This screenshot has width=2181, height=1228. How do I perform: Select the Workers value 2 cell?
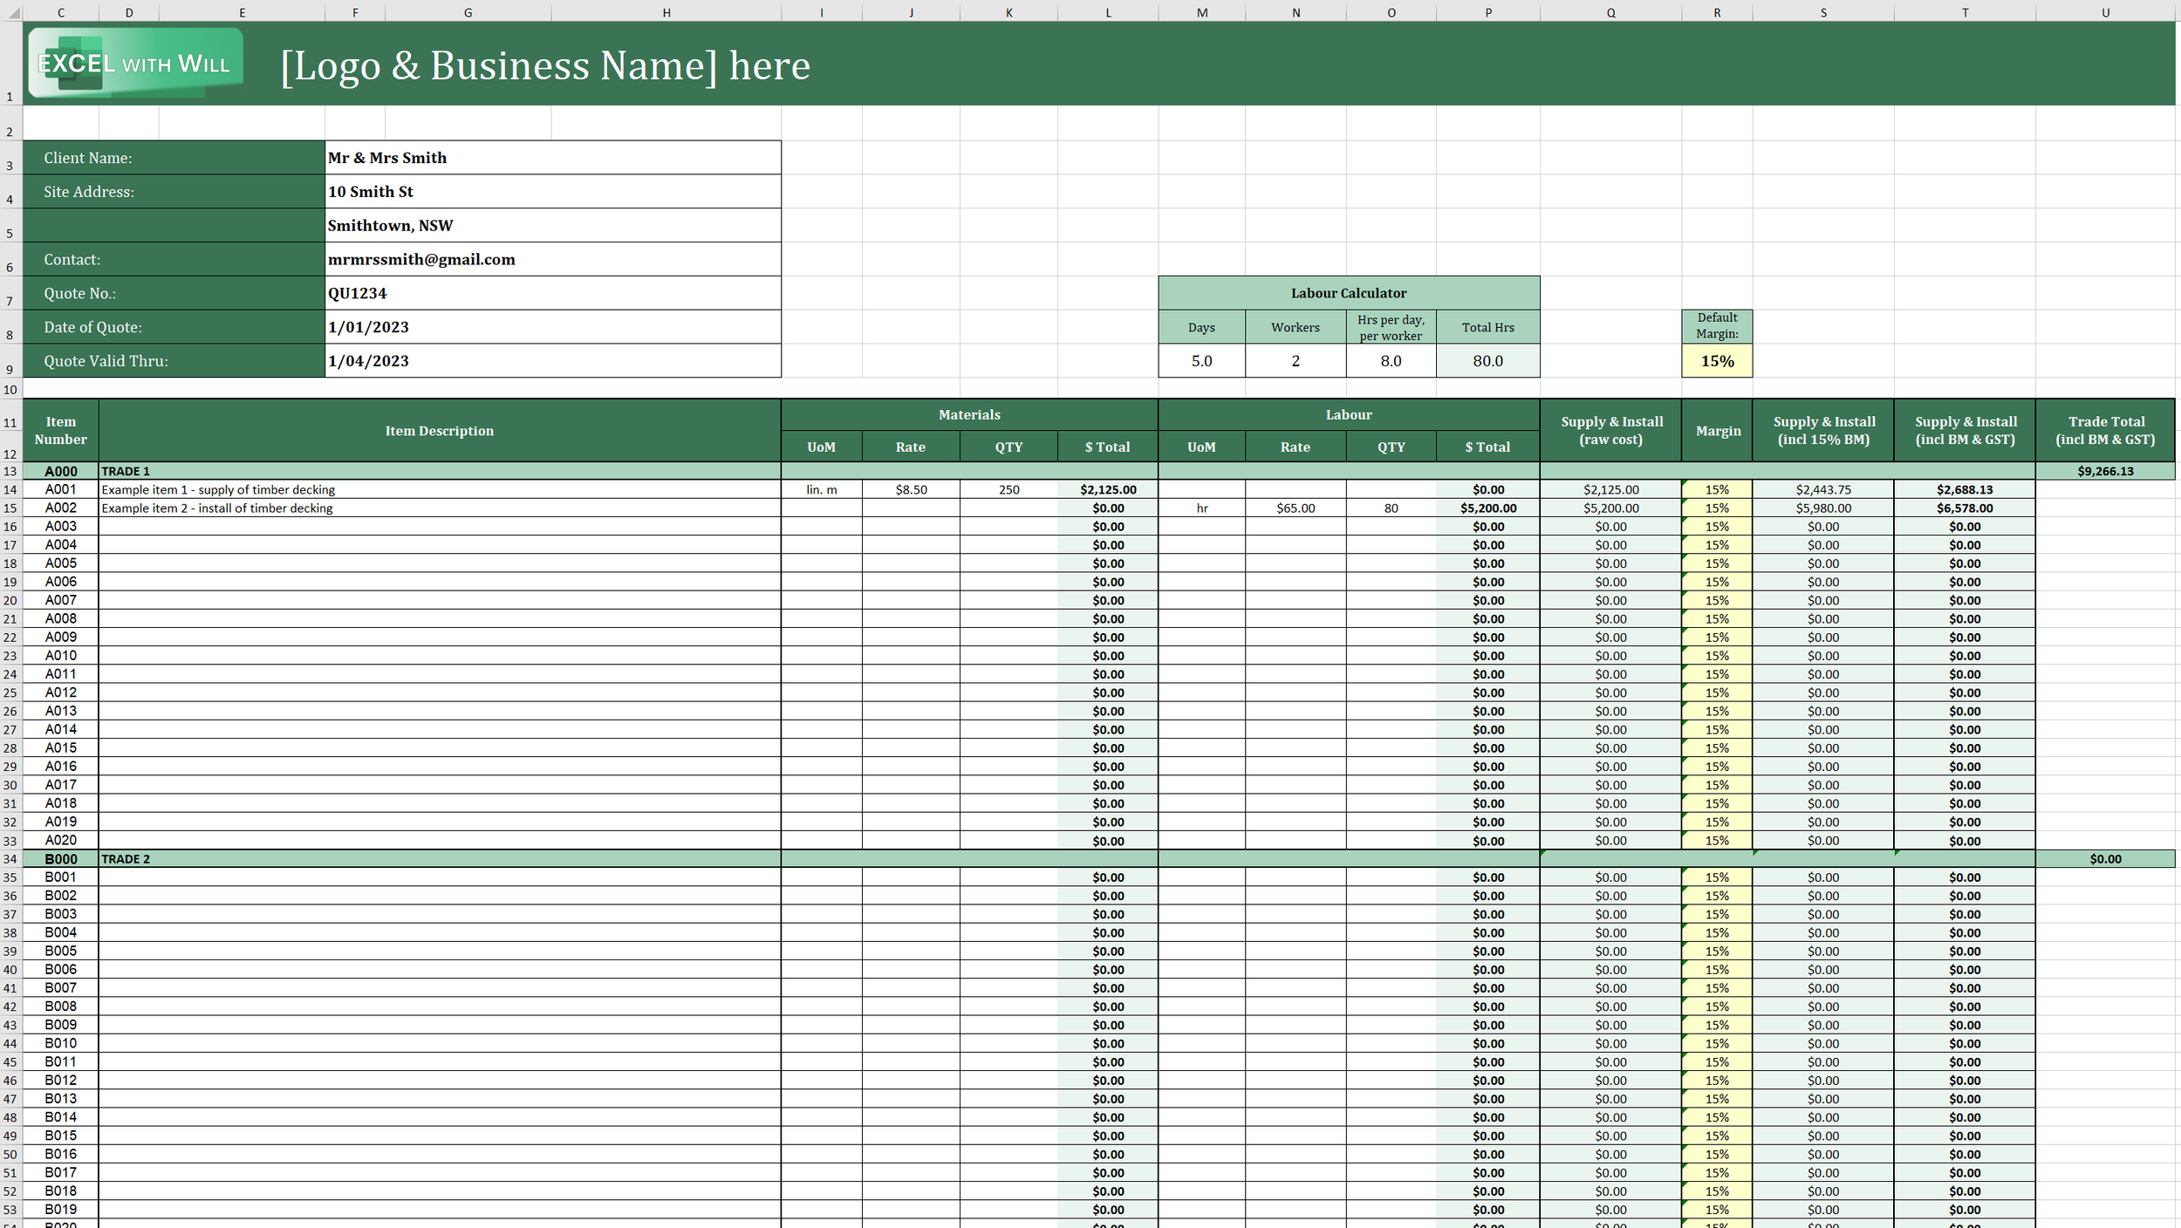1295,361
